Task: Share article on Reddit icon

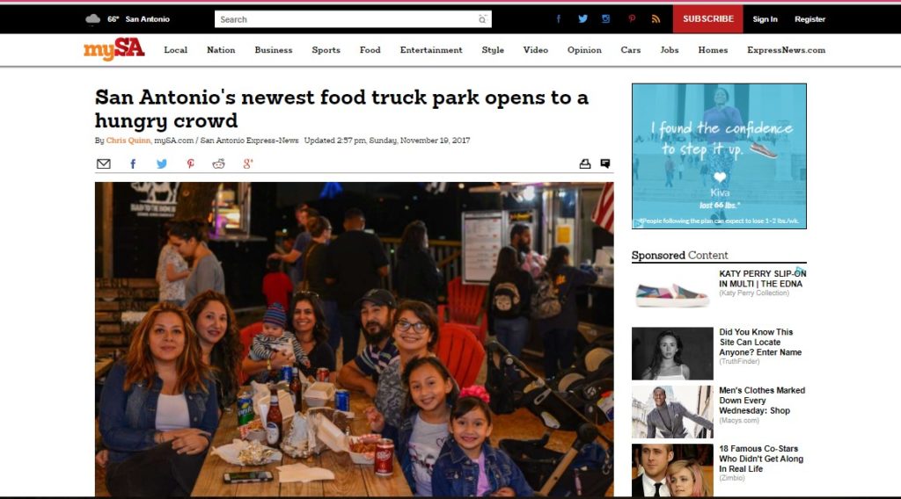Action: point(218,164)
